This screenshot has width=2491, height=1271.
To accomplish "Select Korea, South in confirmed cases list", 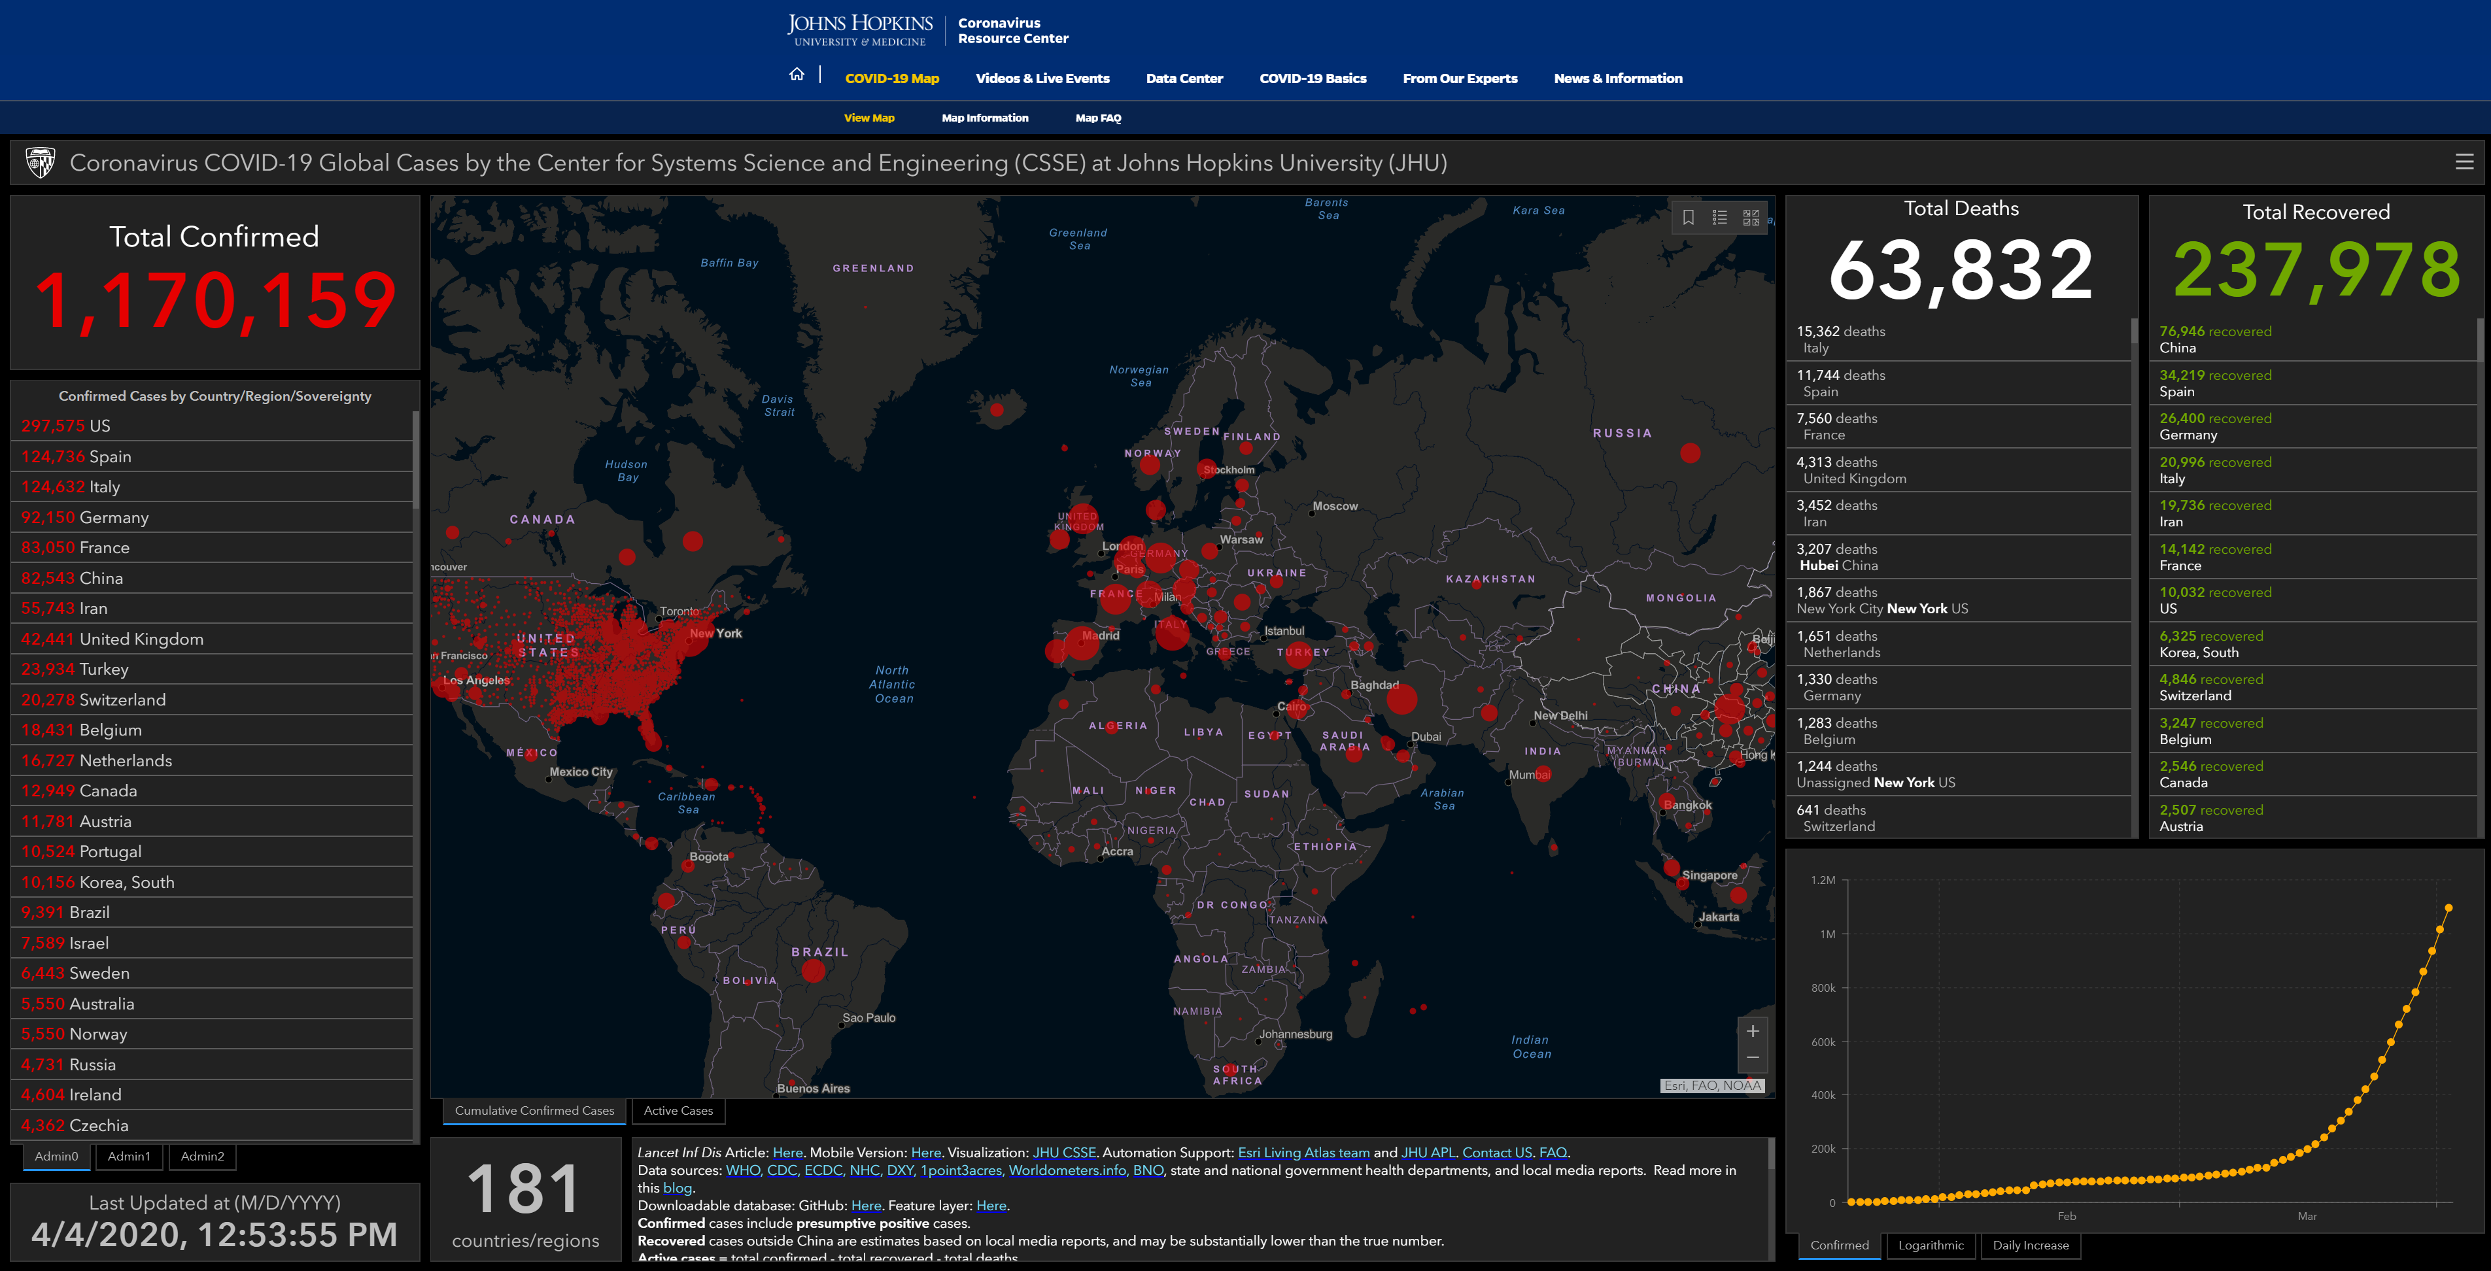I will (212, 883).
